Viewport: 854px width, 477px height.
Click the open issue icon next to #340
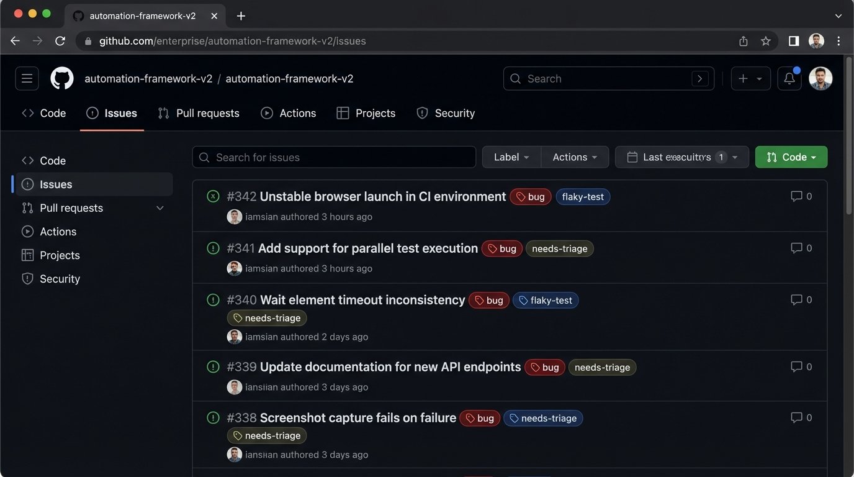pyautogui.click(x=213, y=299)
